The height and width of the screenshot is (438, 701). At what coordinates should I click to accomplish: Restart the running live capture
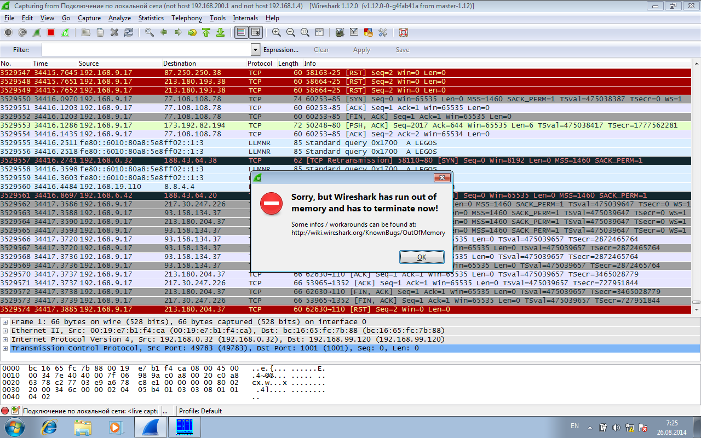click(x=65, y=32)
